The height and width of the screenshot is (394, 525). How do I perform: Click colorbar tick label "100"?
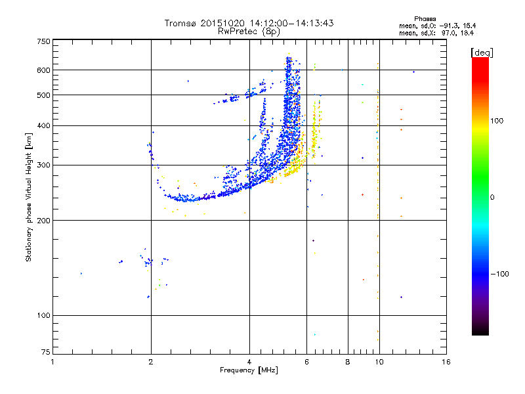click(497, 121)
